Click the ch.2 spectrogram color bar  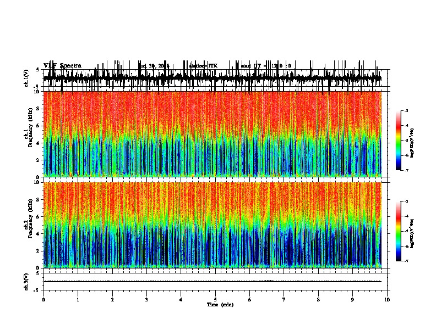[399, 231]
